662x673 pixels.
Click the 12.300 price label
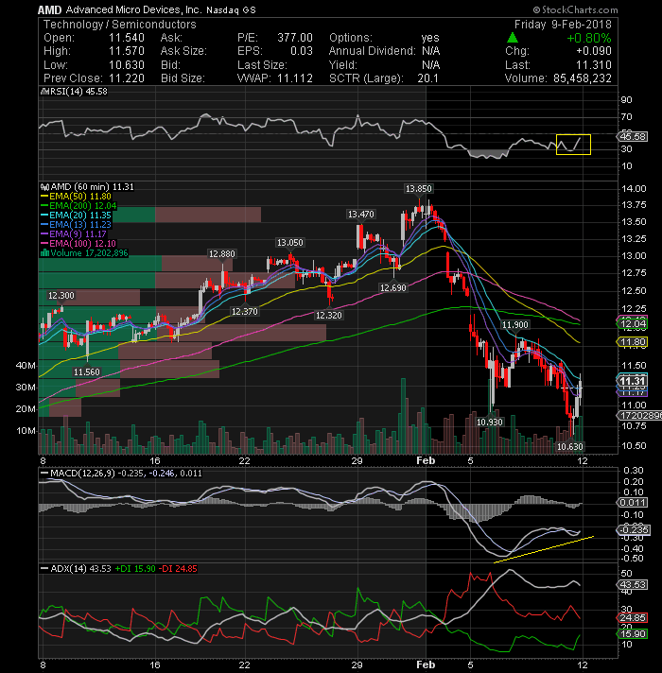(61, 295)
